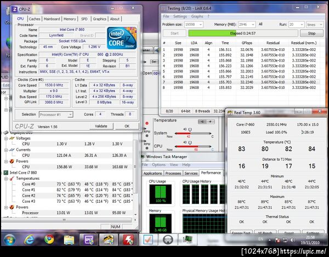Click the green LinX elapsed progress bar
Image resolution: width=329 pixels, height=257 pixels.
click(243, 33)
